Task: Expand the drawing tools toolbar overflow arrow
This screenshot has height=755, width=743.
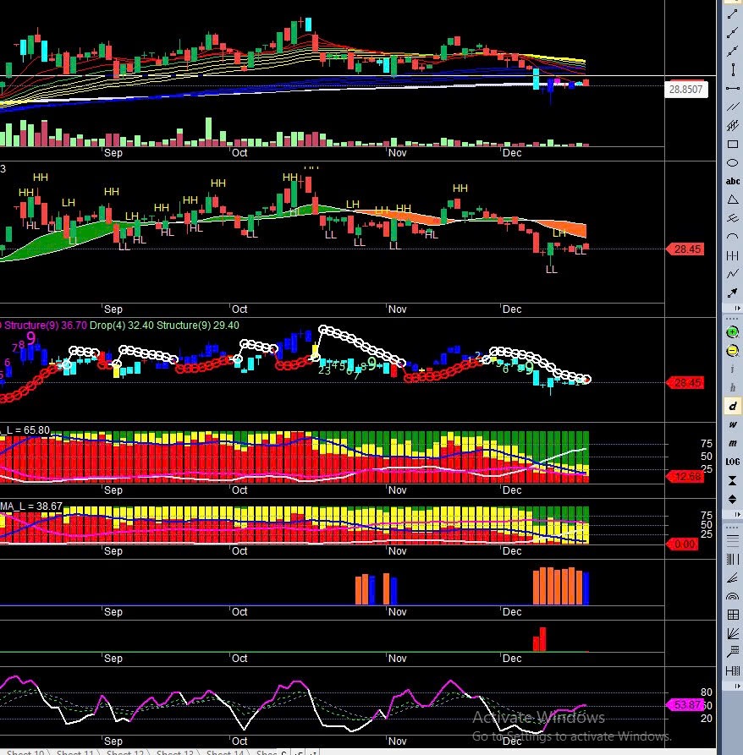Action: [737, 308]
